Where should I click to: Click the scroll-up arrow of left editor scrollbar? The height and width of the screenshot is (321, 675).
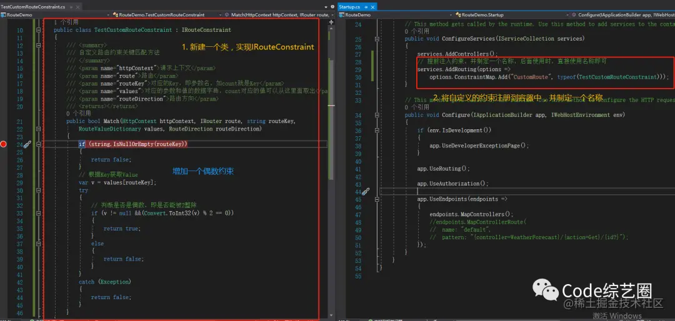(x=331, y=28)
